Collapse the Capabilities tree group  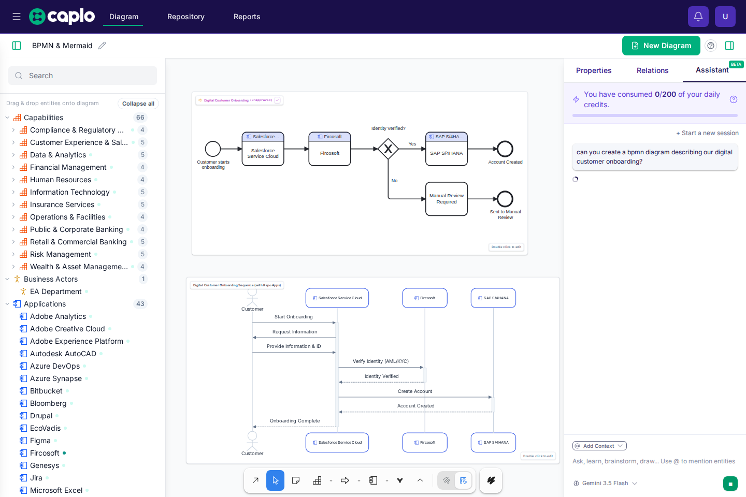point(7,118)
